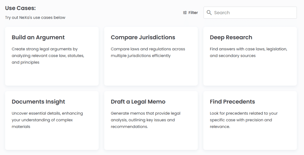Click the Deep Research description text
This screenshot has height=155, width=304.
coord(248,52)
